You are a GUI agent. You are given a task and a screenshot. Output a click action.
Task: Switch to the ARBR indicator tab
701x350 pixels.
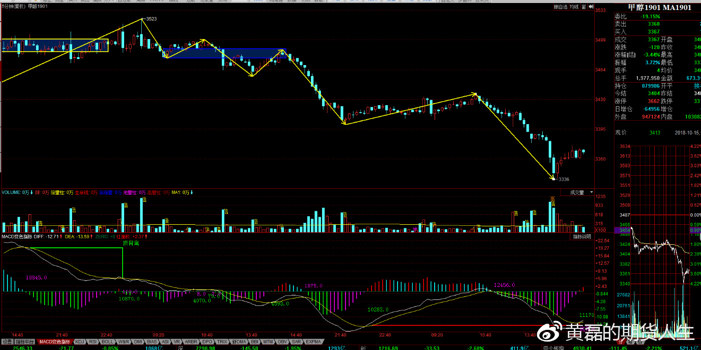click(x=191, y=341)
